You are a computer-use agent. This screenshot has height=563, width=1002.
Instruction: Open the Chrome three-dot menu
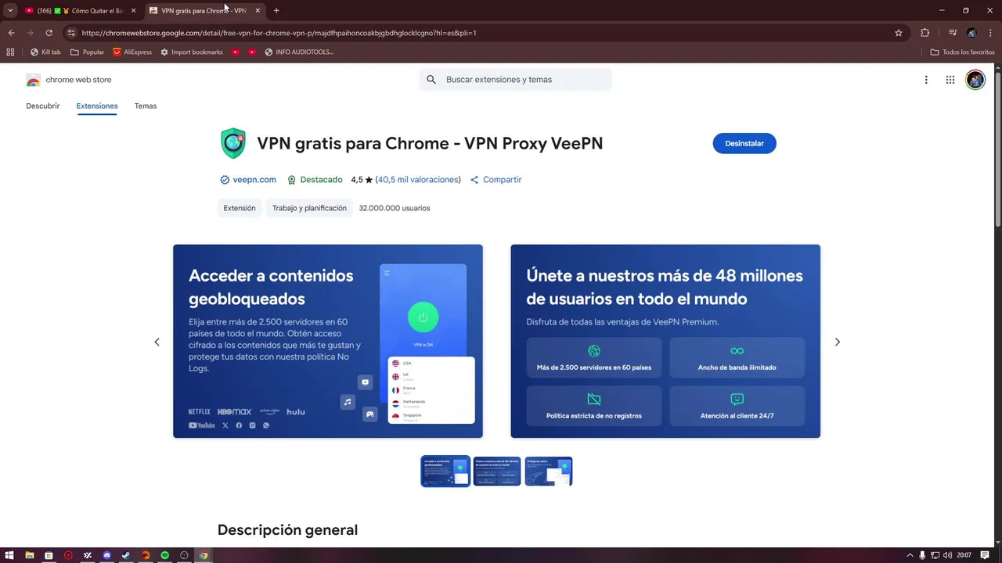(x=991, y=33)
